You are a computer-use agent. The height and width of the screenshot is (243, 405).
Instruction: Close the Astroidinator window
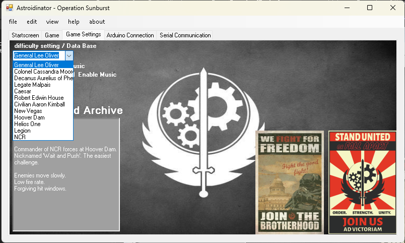pos(392,8)
